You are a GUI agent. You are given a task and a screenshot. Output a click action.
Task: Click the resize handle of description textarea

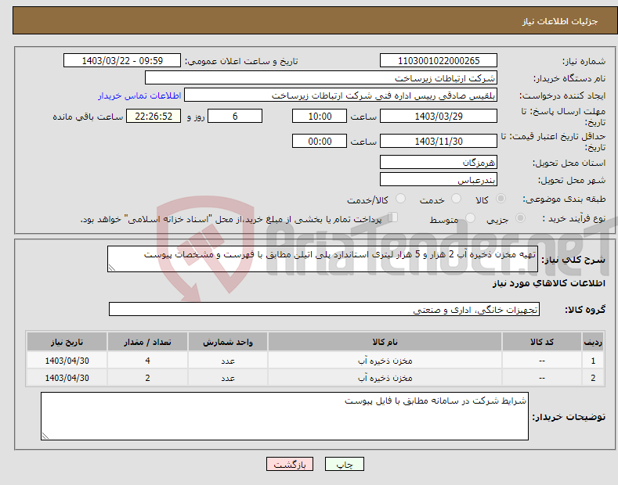tap(111, 268)
